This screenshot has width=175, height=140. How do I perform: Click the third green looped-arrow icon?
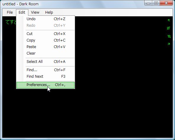(169, 36)
